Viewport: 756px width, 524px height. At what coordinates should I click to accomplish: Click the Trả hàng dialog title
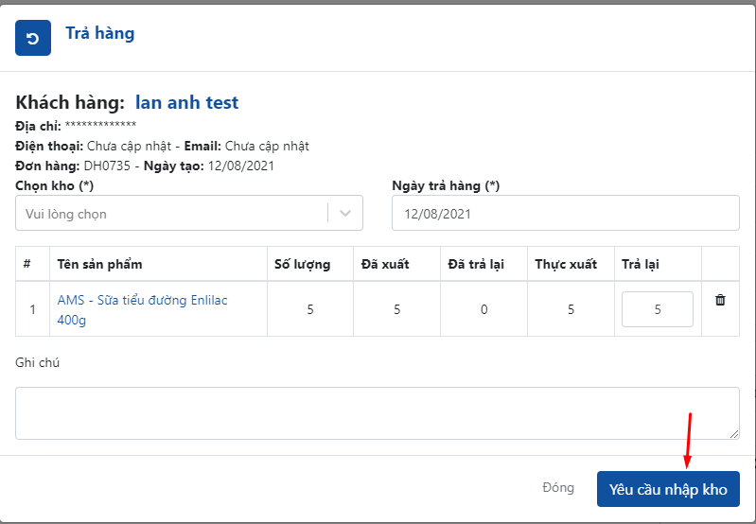(99, 34)
